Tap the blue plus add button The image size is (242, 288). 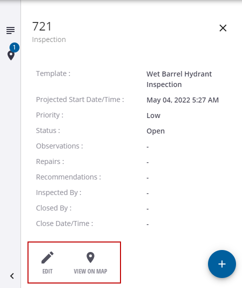(222, 264)
